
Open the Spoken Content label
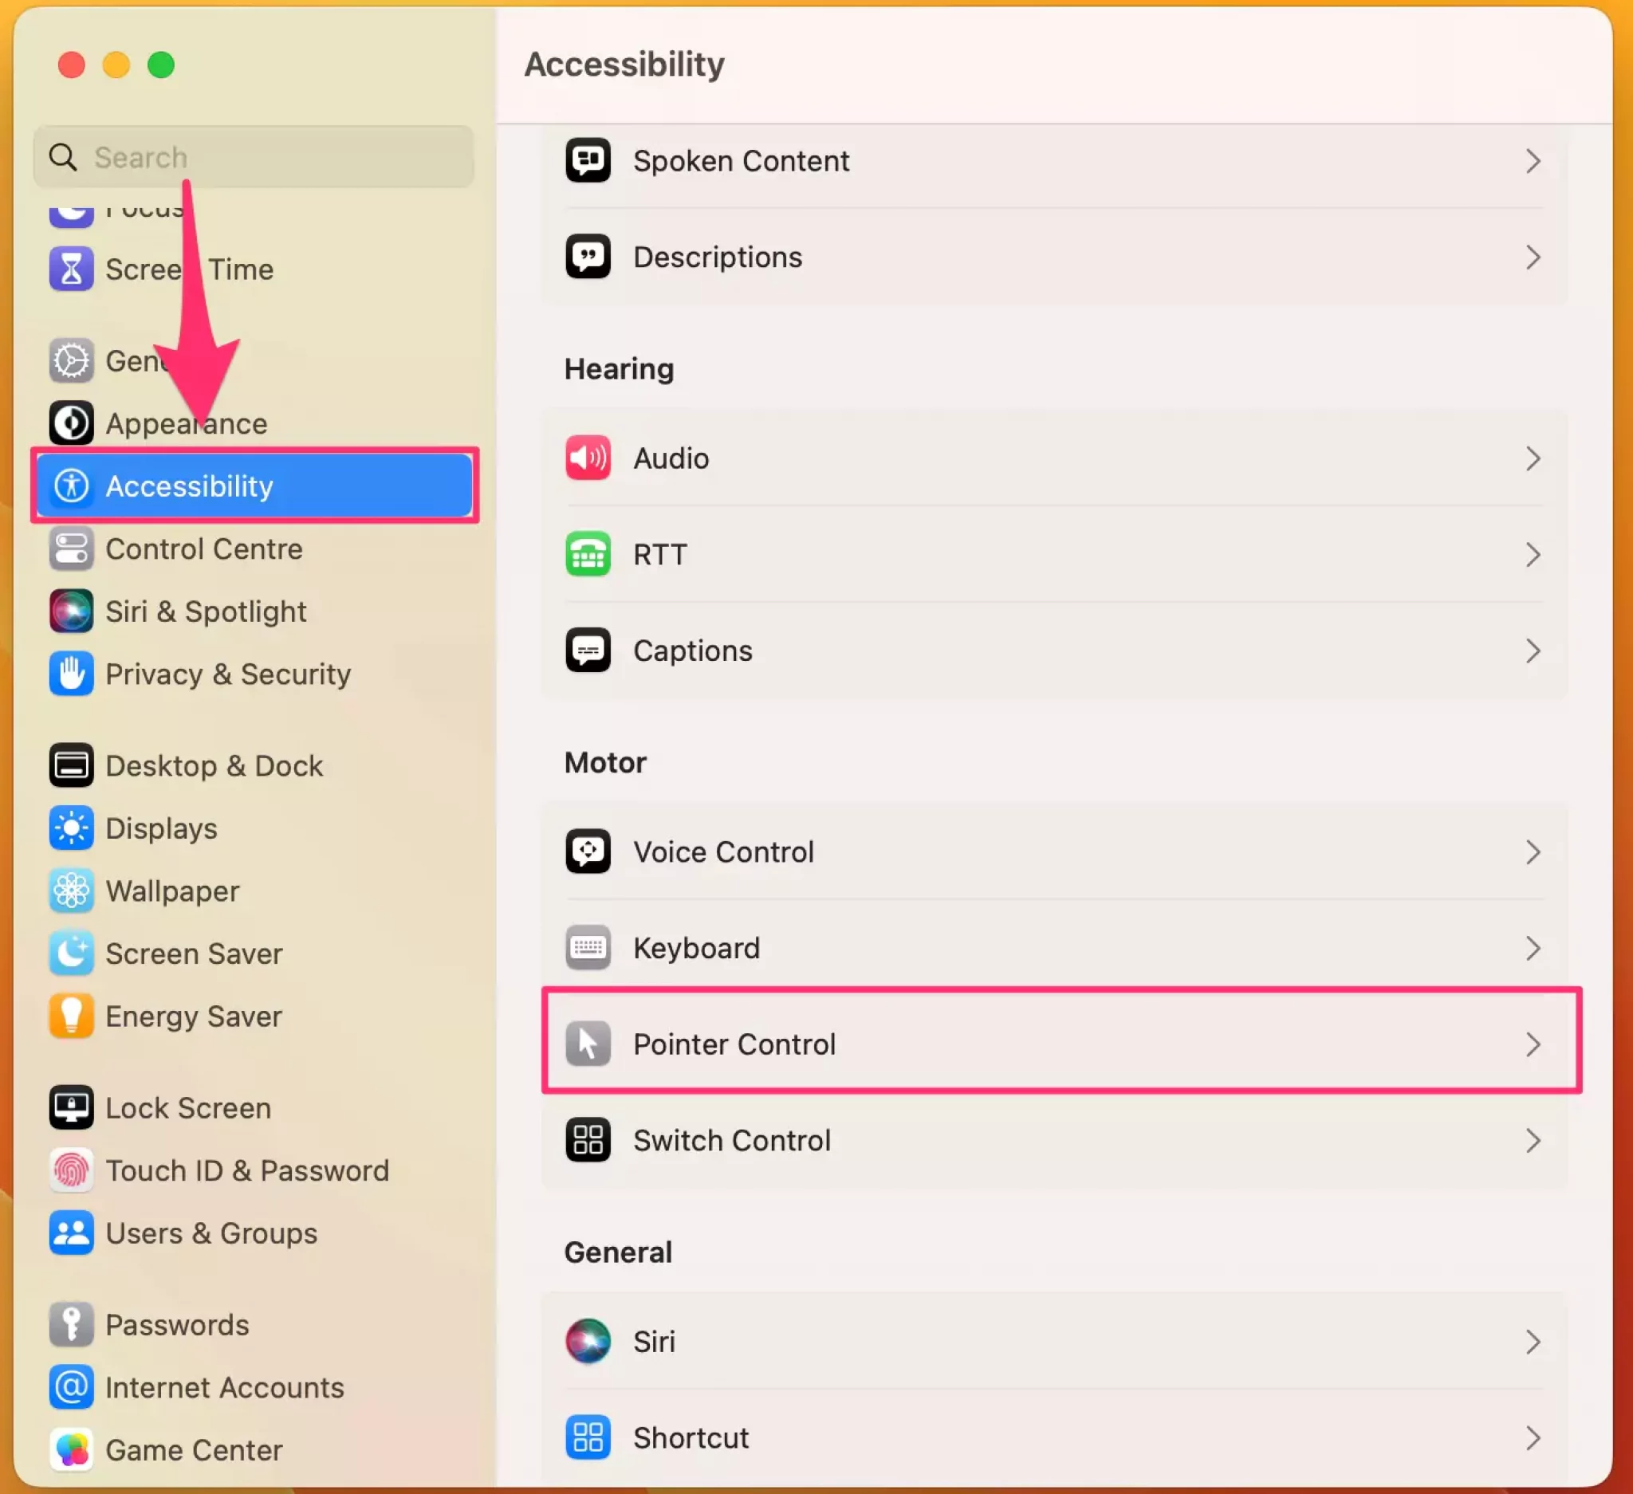[x=742, y=160]
